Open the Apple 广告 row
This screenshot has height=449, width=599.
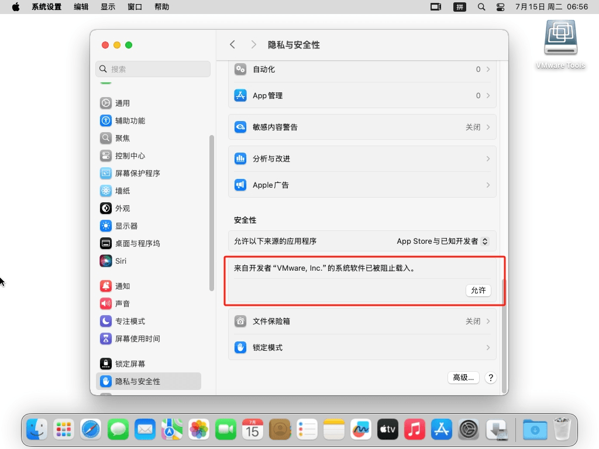tap(362, 185)
